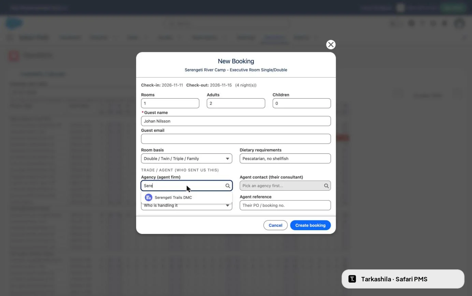This screenshot has width=472, height=296.
Task: Click the Dietary requirements field
Action: tap(285, 159)
